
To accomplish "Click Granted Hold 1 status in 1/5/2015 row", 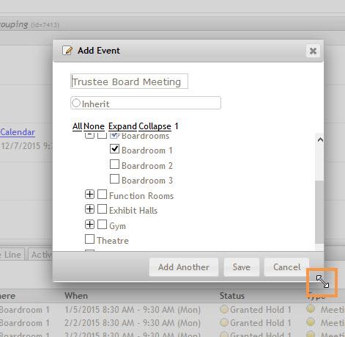I will point(261,310).
